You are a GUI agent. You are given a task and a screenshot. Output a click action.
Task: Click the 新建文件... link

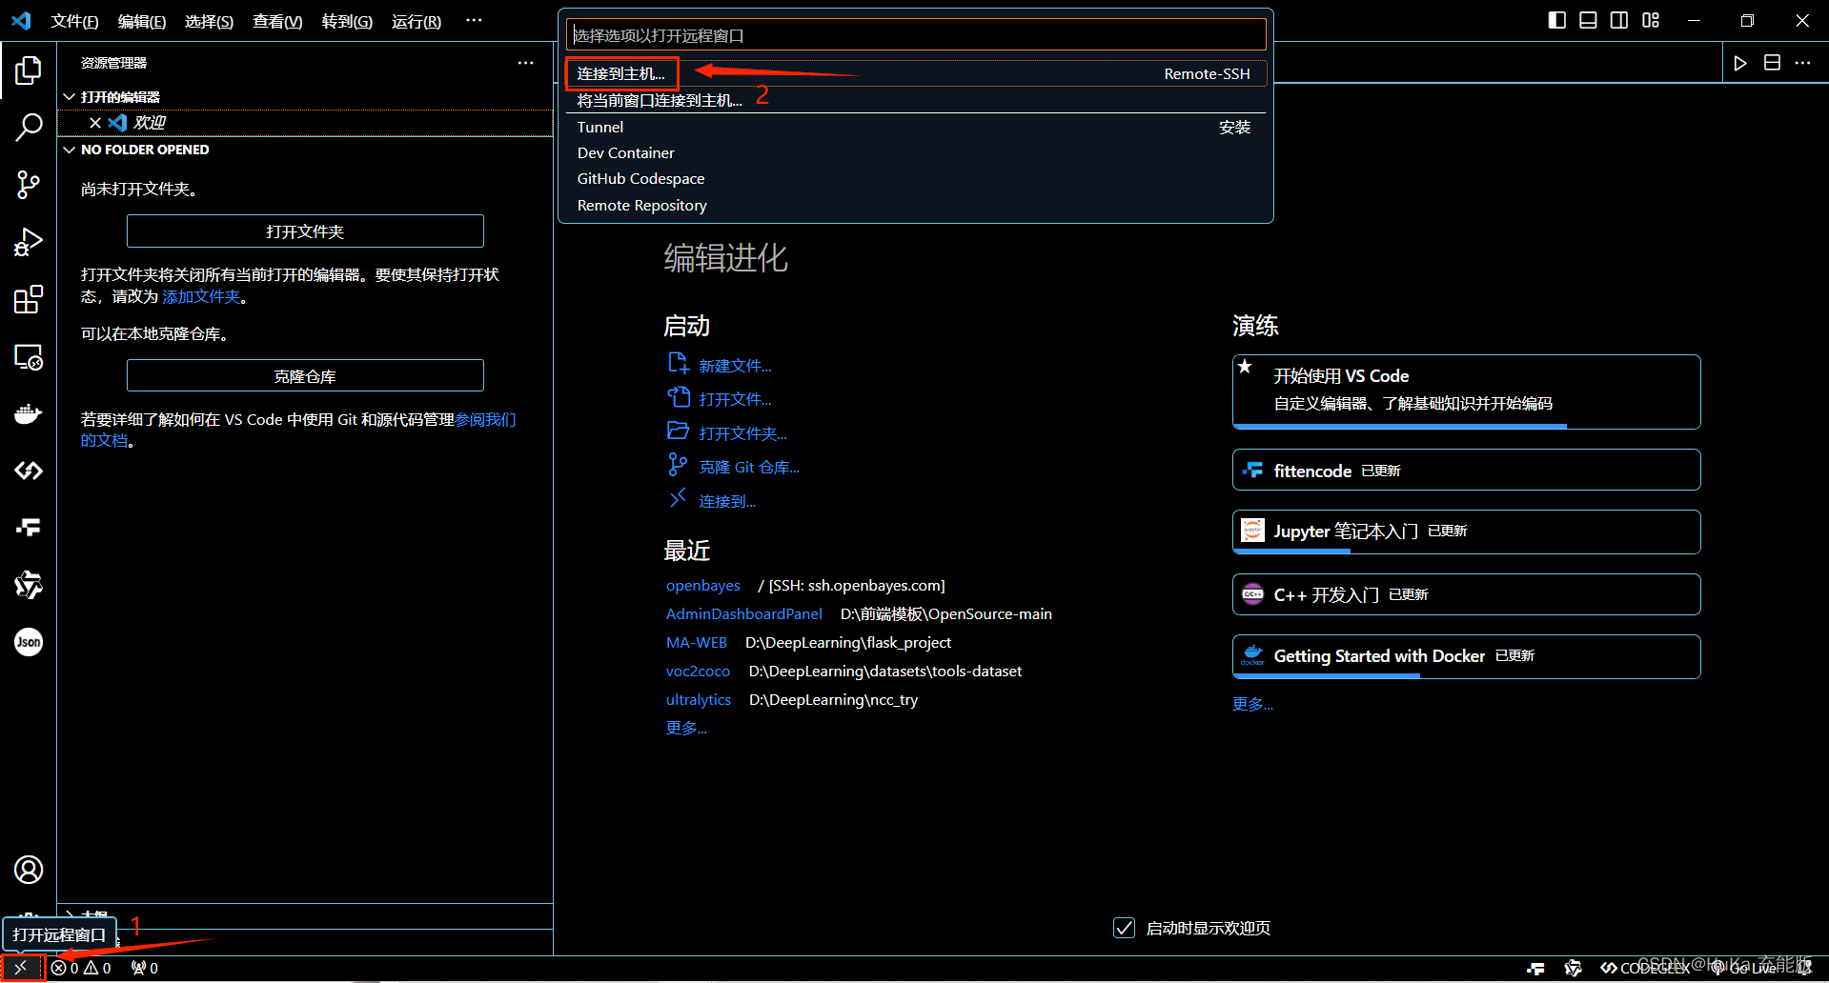(x=735, y=366)
